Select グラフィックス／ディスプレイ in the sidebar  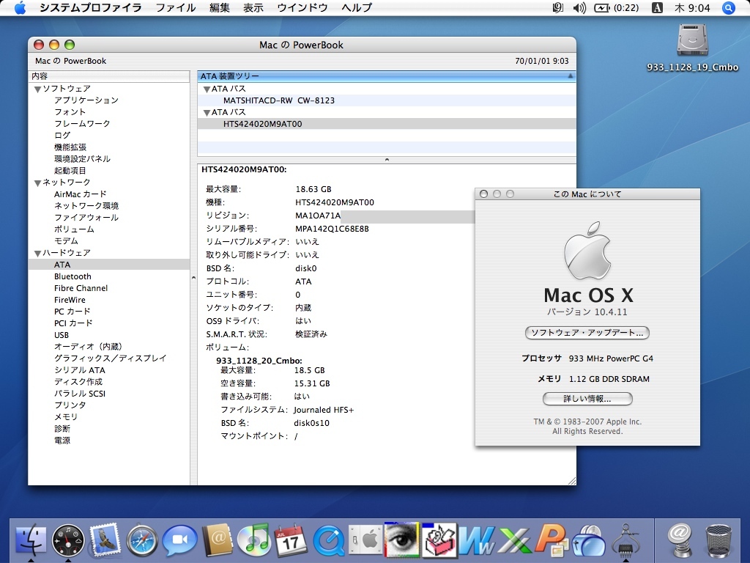click(110, 358)
